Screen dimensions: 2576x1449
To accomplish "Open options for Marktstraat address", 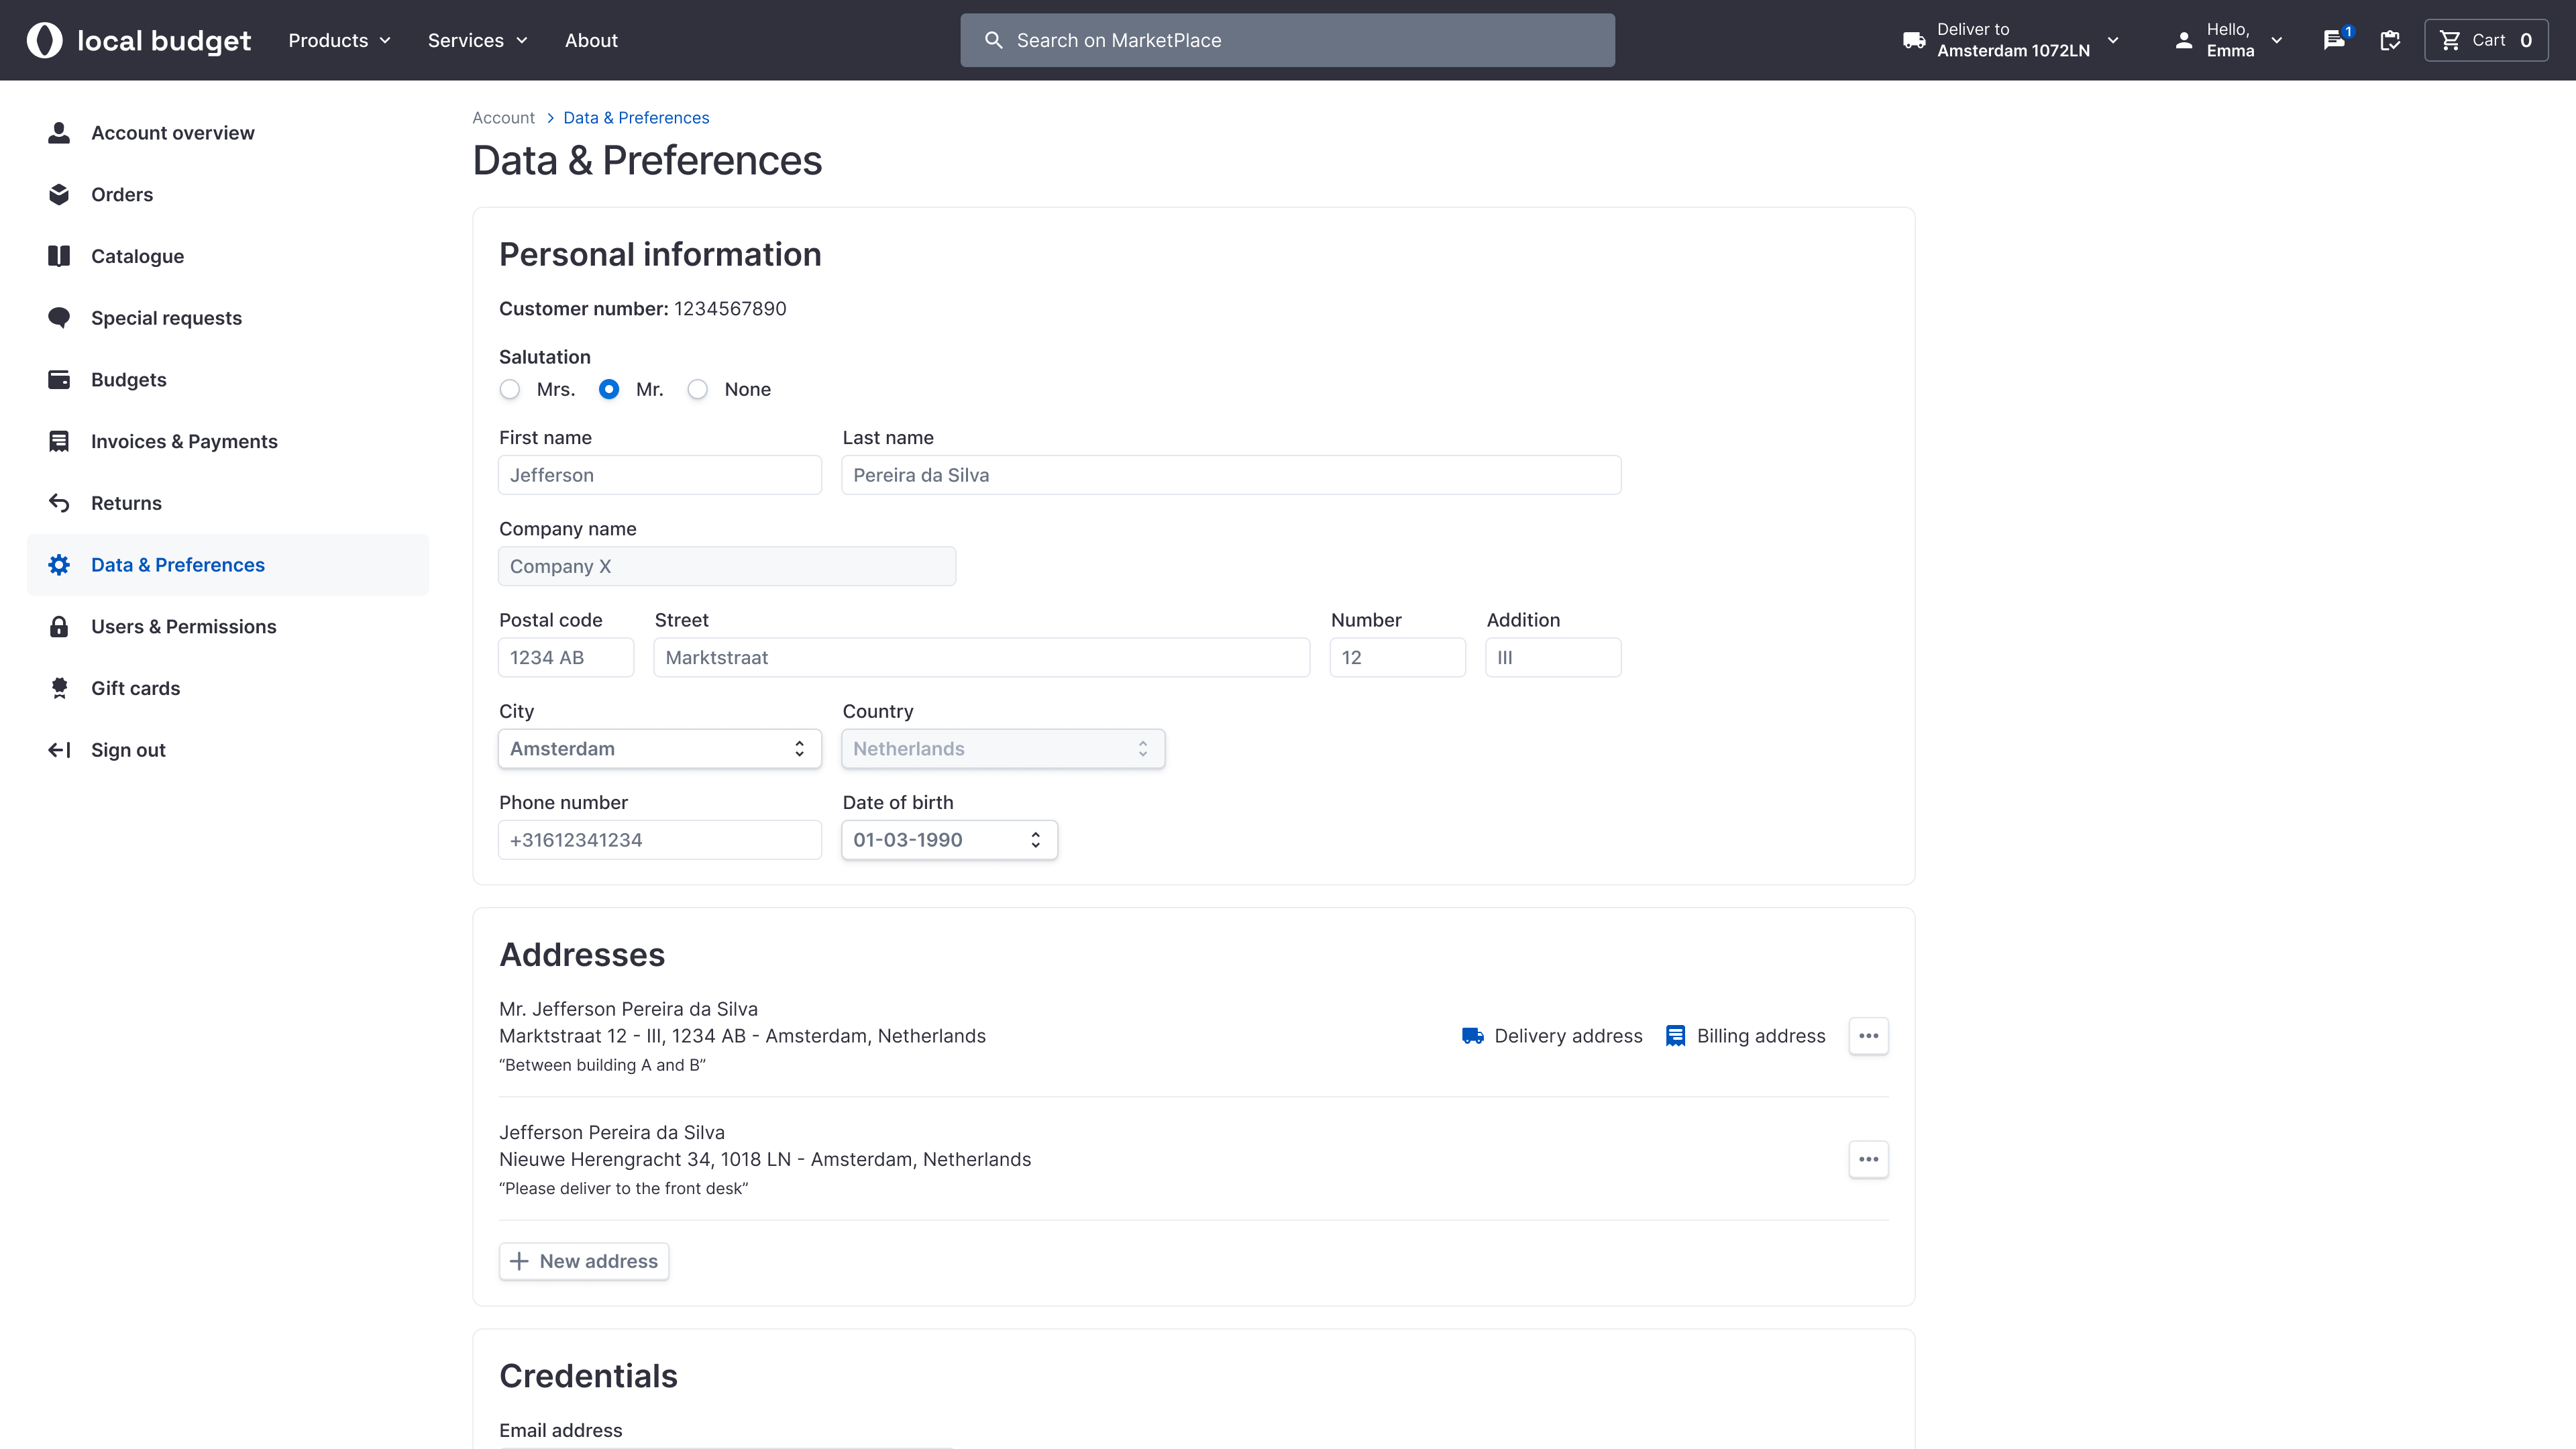I will (x=1868, y=1036).
